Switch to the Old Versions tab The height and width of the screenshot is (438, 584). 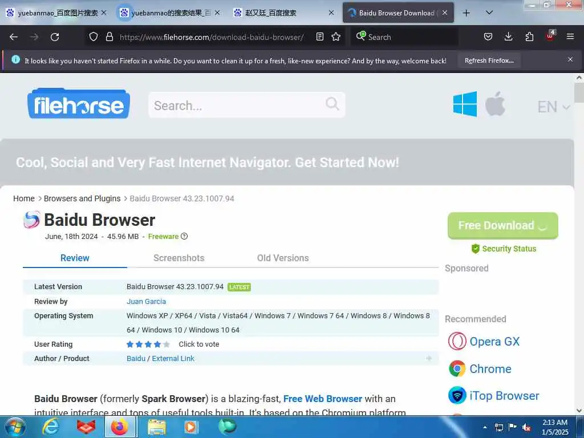[283, 258]
